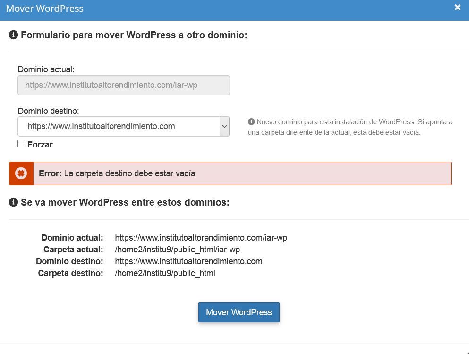Click the summary Dominio actual URL ending iar-wp
The width and height of the screenshot is (469, 354).
coord(201,238)
